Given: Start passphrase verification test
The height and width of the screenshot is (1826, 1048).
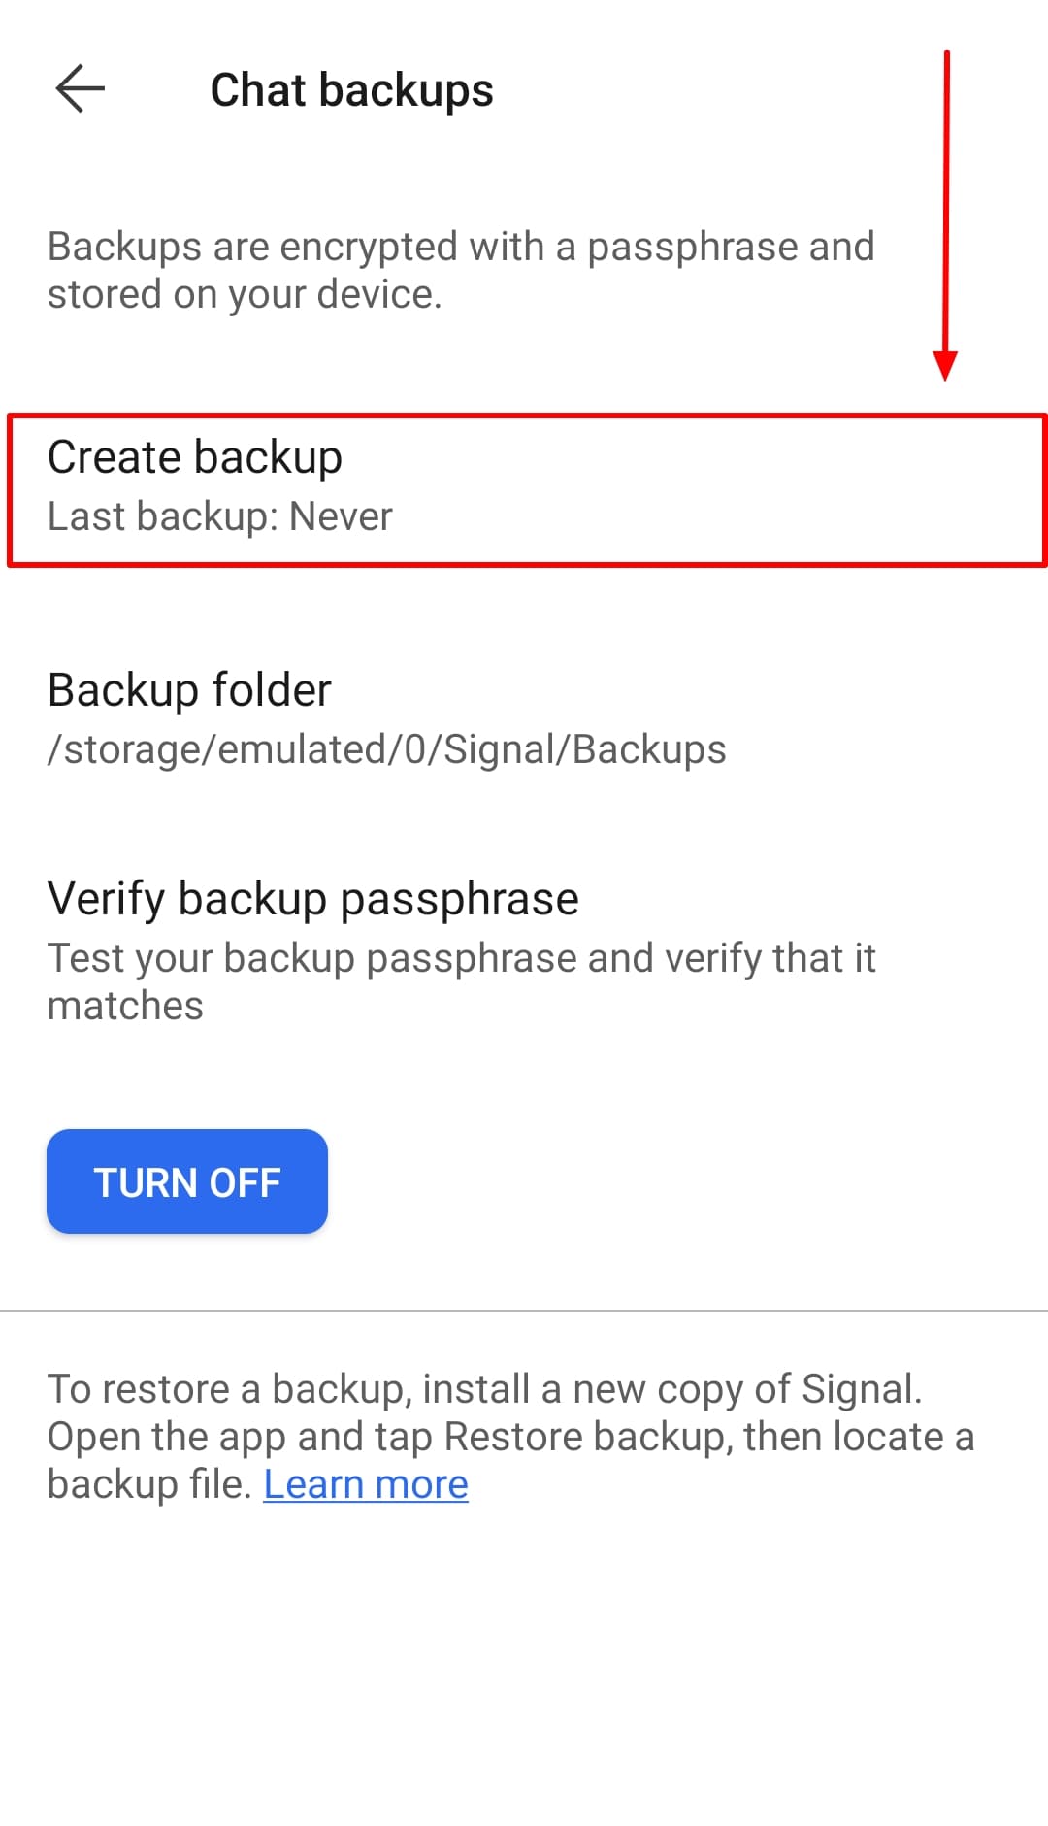Looking at the screenshot, I should click(312, 898).
